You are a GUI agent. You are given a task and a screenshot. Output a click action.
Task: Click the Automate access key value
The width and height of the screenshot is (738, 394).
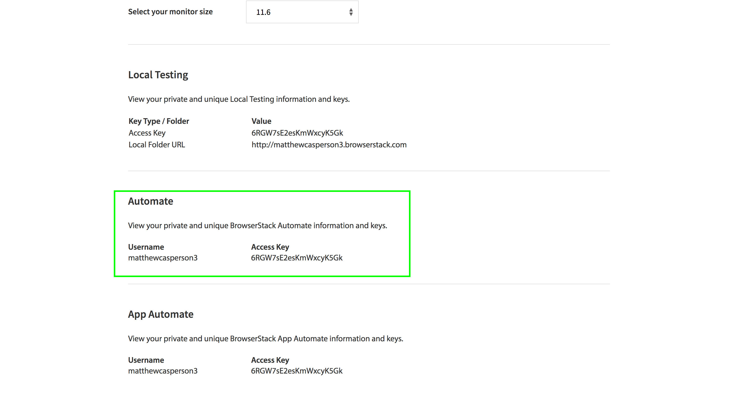point(296,258)
